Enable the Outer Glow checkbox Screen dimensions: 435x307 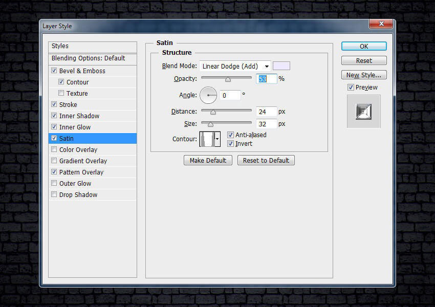pyautogui.click(x=54, y=183)
